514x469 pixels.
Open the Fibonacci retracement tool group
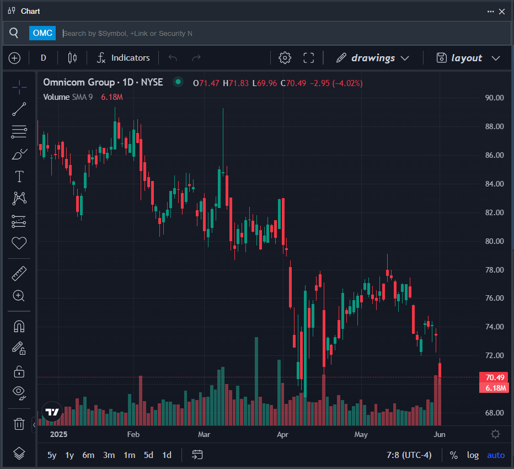[19, 131]
